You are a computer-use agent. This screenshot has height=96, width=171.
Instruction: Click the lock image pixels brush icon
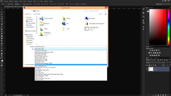click(151, 65)
